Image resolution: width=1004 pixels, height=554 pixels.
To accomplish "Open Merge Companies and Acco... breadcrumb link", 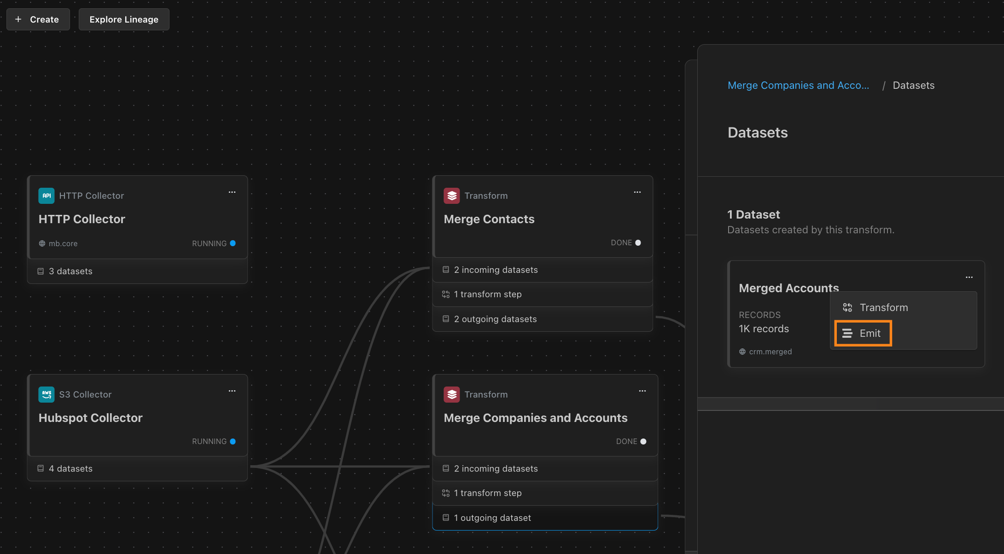I will (x=798, y=86).
